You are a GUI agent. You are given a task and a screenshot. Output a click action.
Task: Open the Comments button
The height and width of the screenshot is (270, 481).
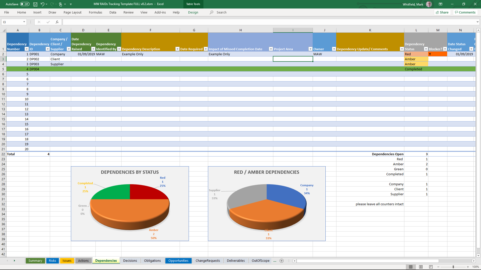(465, 12)
